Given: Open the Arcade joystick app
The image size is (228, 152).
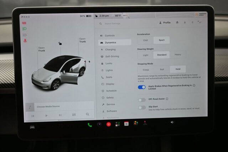Looking at the screenshot, I should click(x=145, y=123).
